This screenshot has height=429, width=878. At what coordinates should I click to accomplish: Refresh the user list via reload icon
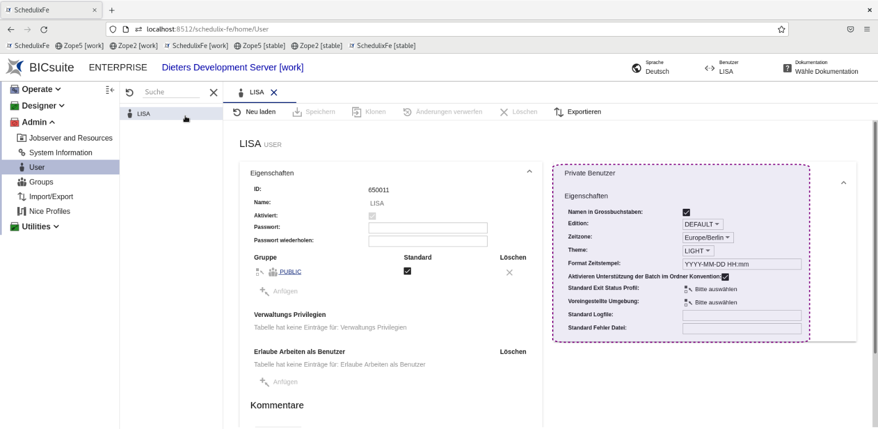(129, 93)
